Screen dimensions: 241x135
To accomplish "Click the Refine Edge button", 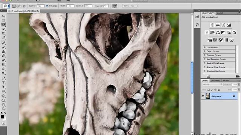I will pyautogui.click(x=130, y=6).
